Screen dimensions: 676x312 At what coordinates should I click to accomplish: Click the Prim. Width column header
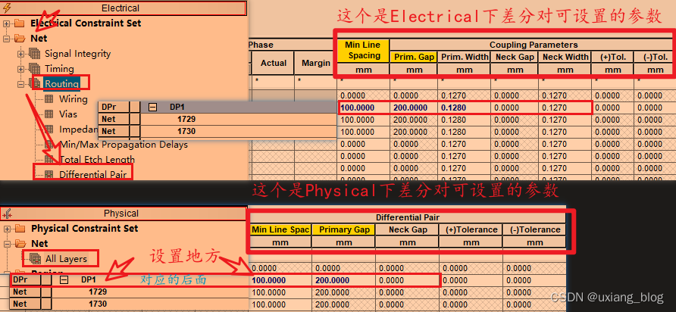click(464, 57)
